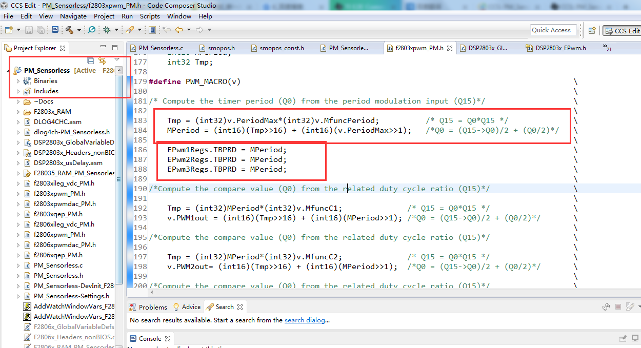Start Debug with the bug icon

coord(107,30)
